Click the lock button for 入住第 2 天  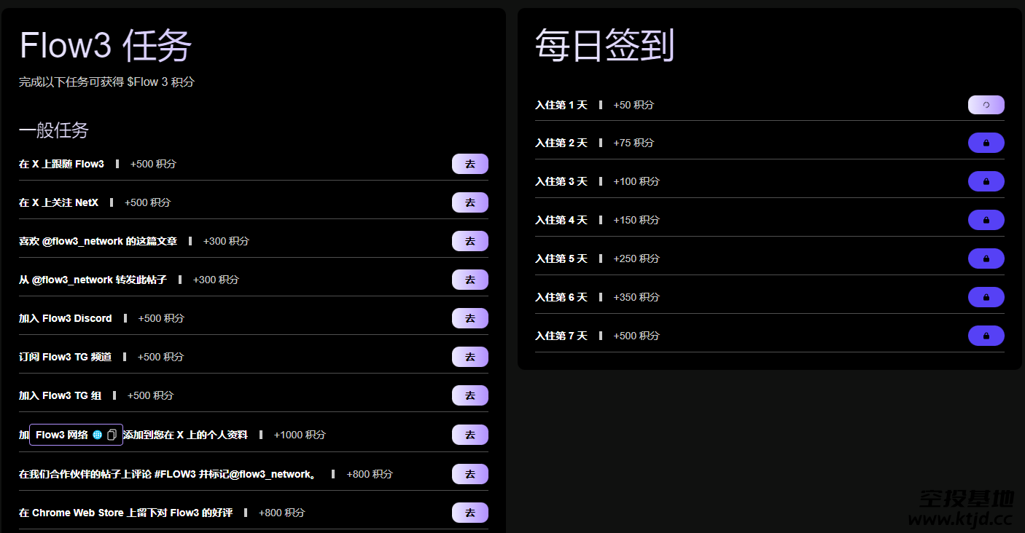pos(986,143)
